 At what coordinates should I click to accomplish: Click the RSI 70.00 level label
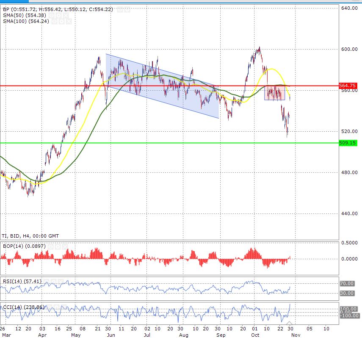(347, 283)
